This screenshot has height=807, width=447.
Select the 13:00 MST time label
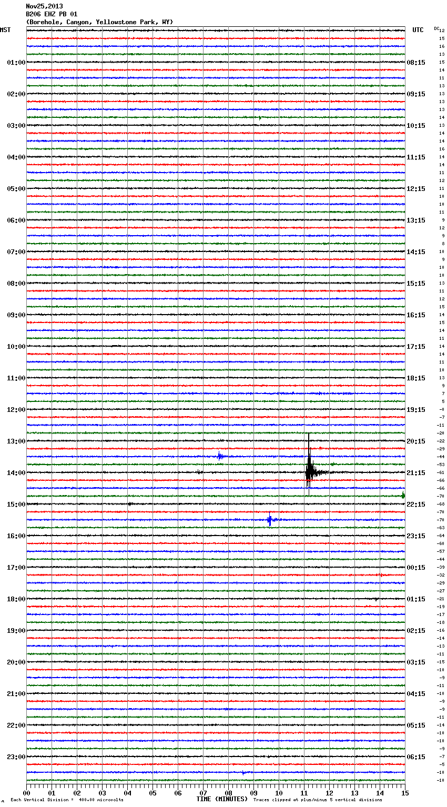point(16,441)
